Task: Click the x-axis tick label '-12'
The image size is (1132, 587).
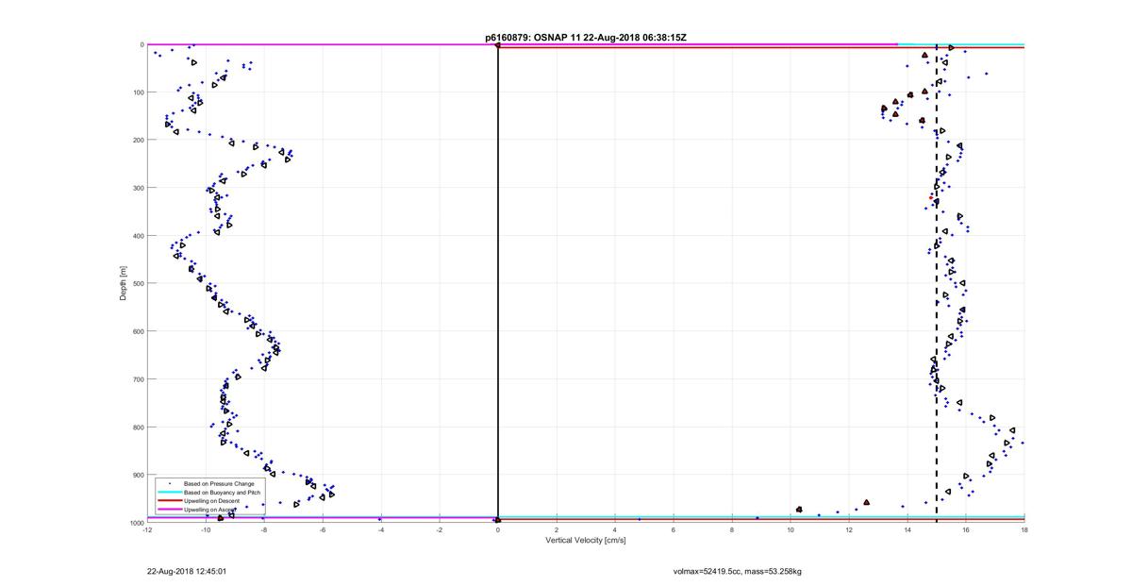Action: (147, 529)
